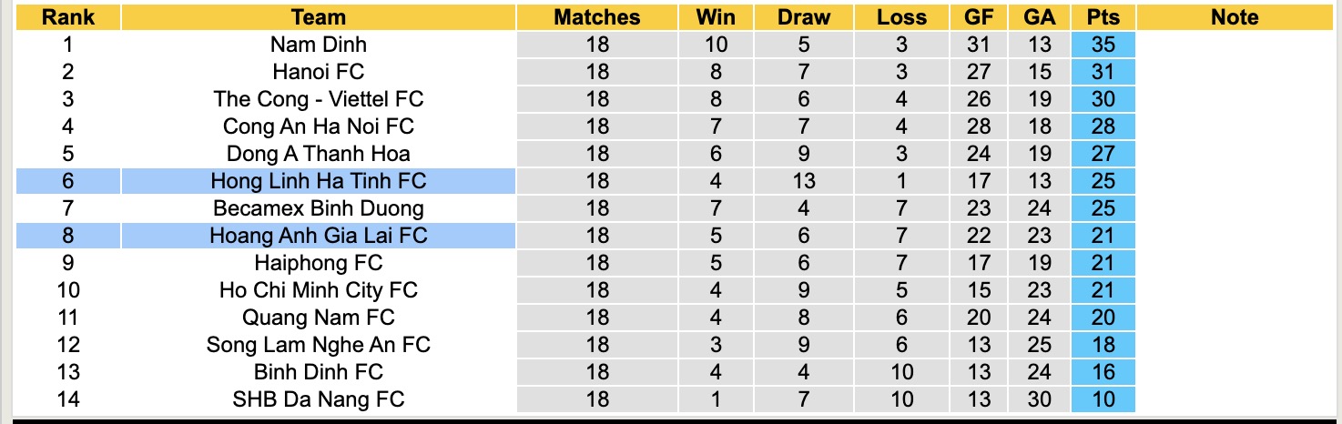Select the Loss column header
1342x424 pixels.
901,16
